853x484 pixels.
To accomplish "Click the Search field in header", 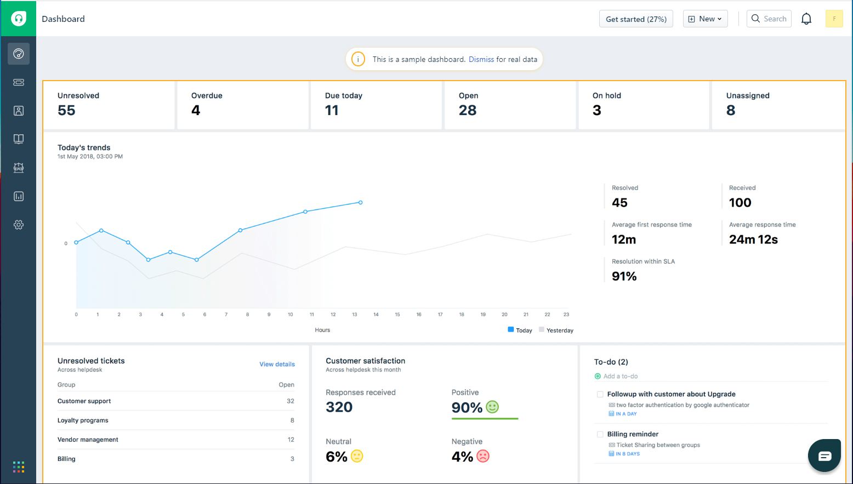I will (x=770, y=19).
